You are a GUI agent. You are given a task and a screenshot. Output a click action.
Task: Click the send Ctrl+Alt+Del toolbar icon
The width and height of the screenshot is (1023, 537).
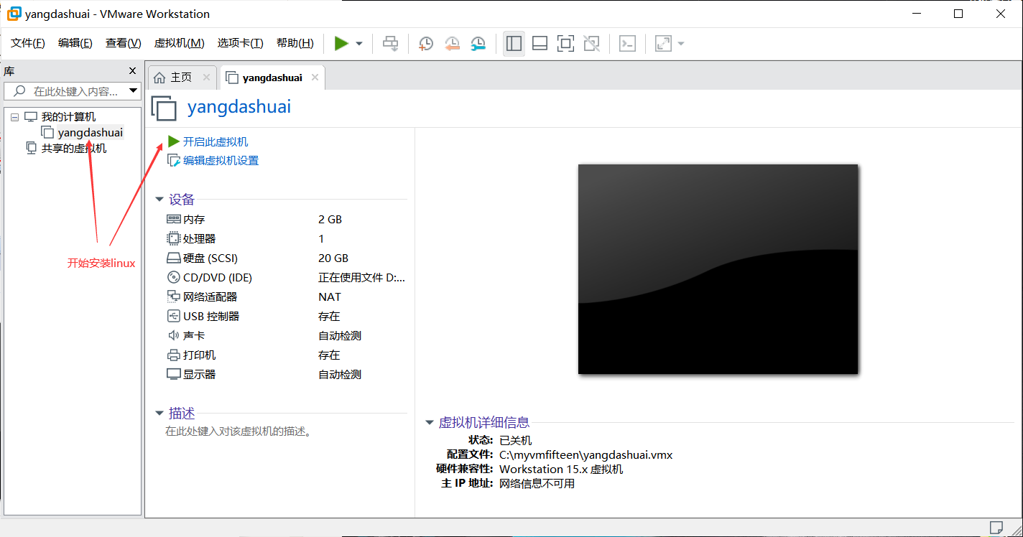point(390,44)
